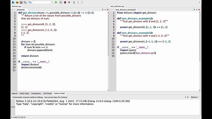Stop debugging with the square icon
This screenshot has width=212, height=119.
tap(69, 2)
